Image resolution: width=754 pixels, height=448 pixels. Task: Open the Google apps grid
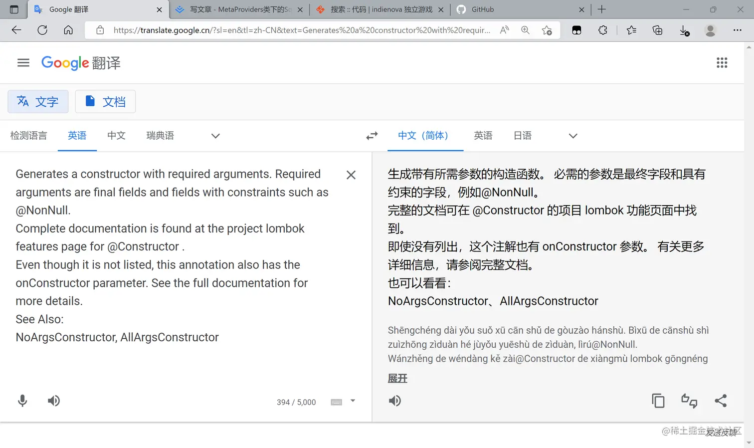click(x=722, y=63)
